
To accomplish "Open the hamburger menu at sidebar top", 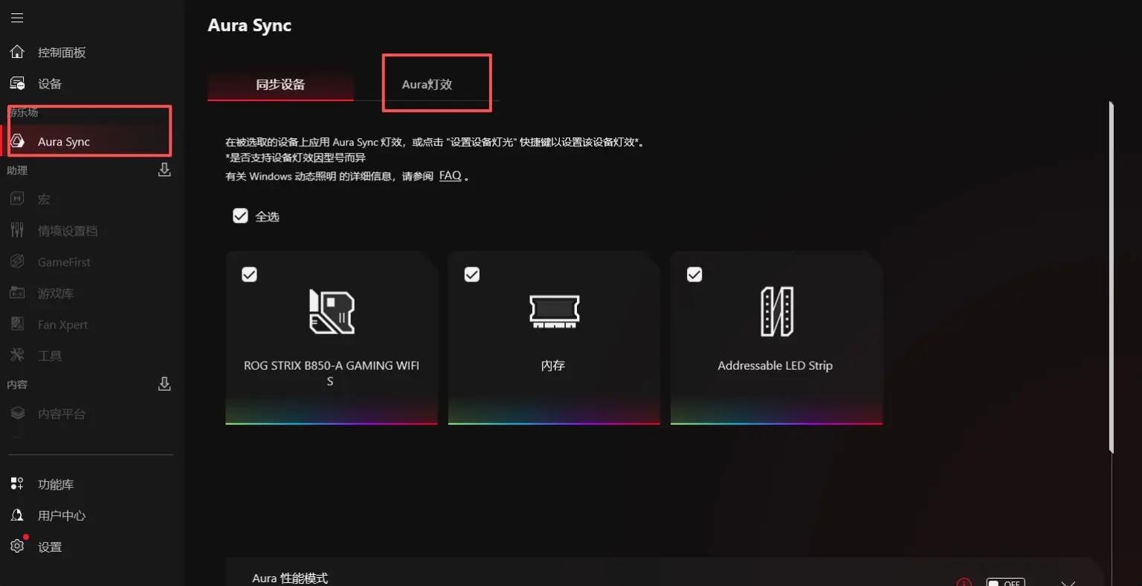I will (x=17, y=18).
